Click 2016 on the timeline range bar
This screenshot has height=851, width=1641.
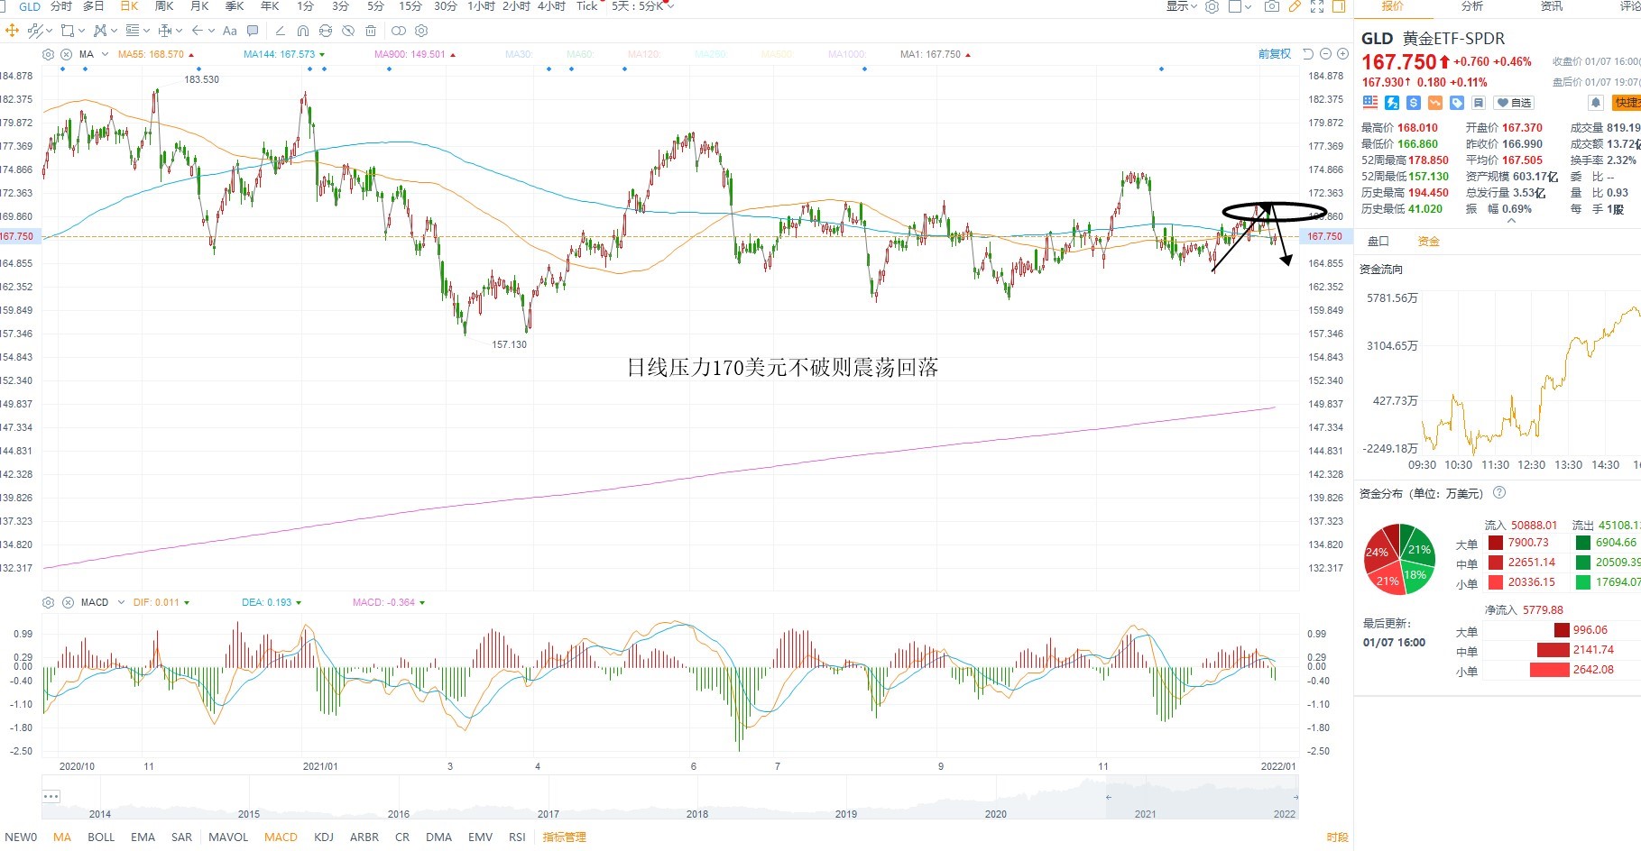tap(399, 814)
